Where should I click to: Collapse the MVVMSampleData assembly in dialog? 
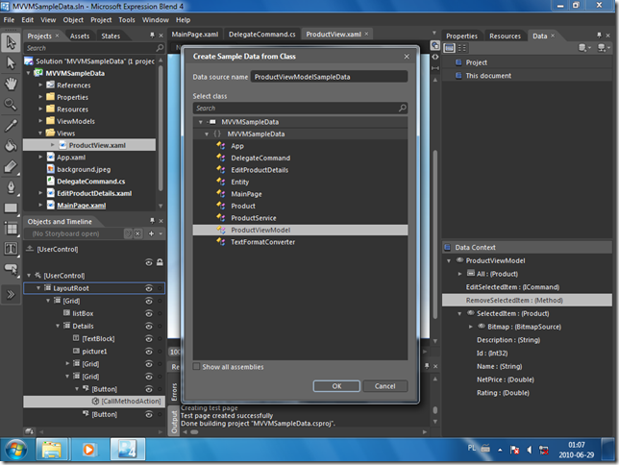[x=201, y=122]
